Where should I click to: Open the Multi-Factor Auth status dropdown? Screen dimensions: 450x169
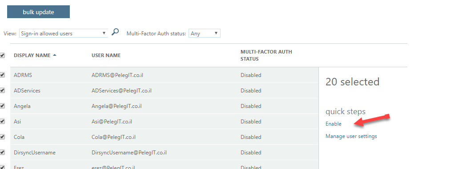pos(205,33)
